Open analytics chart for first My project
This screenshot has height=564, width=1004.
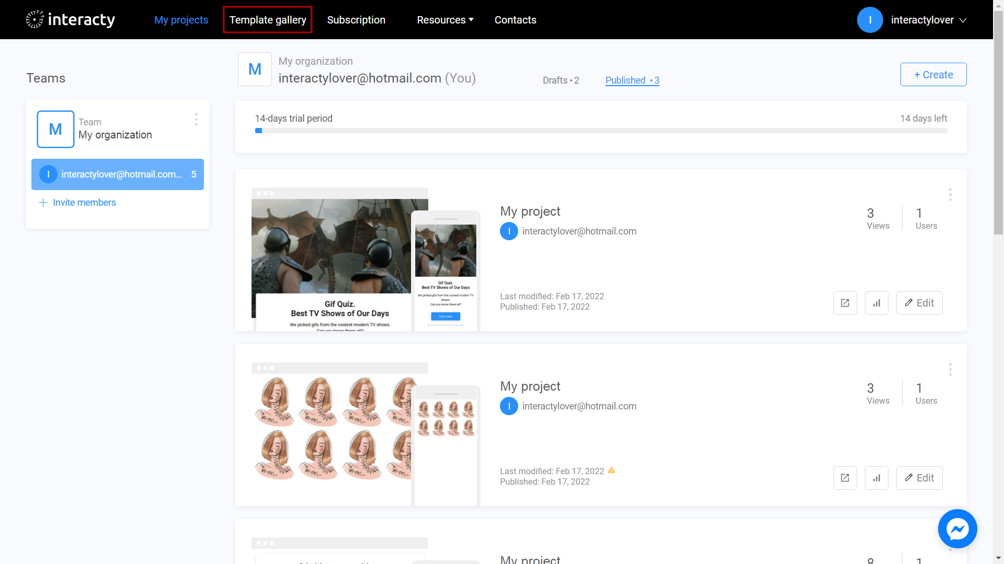(877, 302)
